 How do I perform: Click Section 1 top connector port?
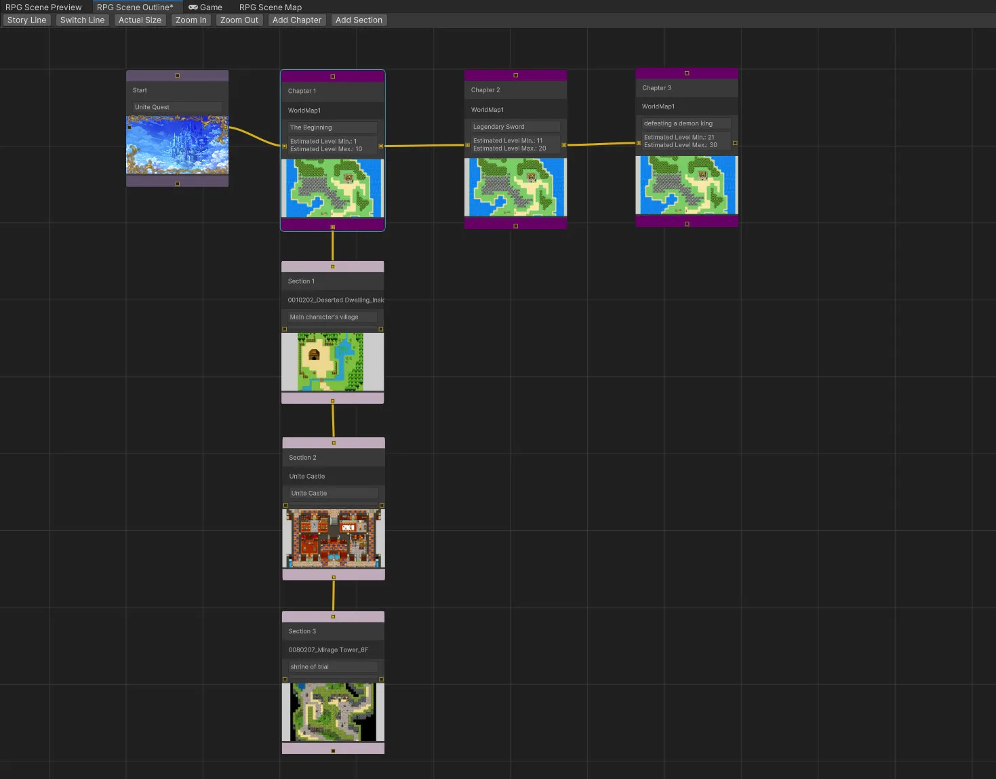[x=332, y=266]
